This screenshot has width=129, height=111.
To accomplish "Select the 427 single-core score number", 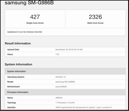I will (35, 17).
